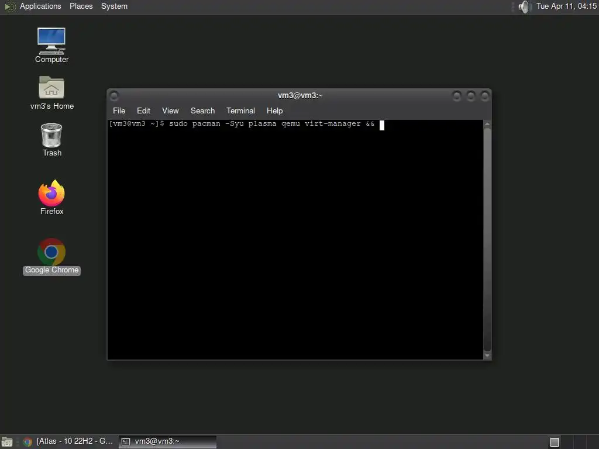Click the clock showing Tue Apr 11, 04:15
Viewport: 599px width, 449px height.
pos(566,6)
